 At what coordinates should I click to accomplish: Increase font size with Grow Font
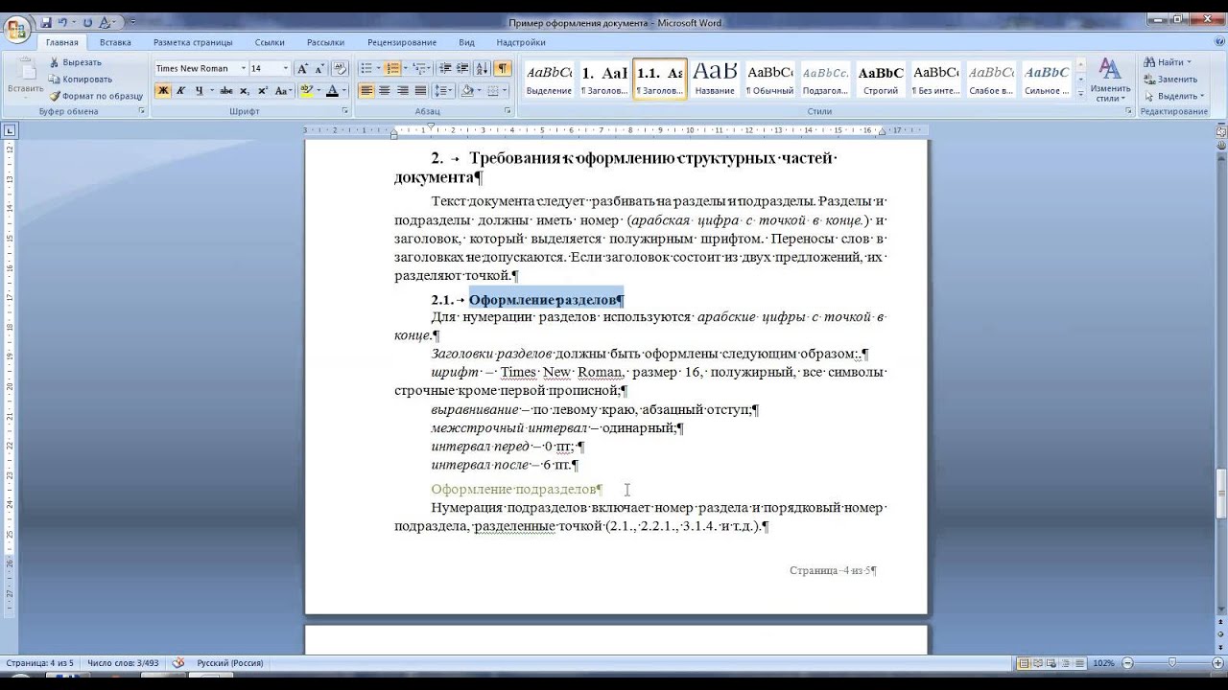303,68
